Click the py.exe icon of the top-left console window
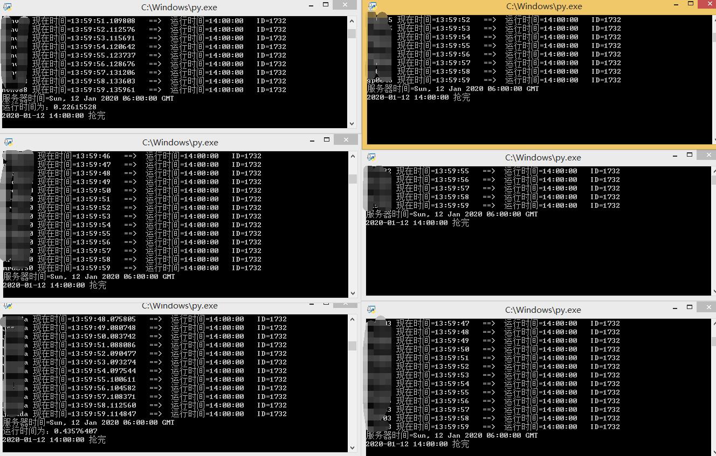The image size is (716, 456). point(7,8)
